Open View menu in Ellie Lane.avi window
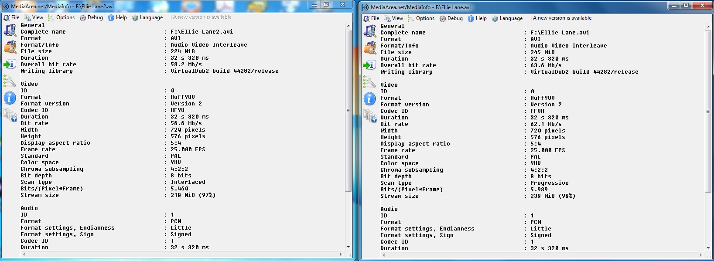714x261 pixels. tap(394, 18)
